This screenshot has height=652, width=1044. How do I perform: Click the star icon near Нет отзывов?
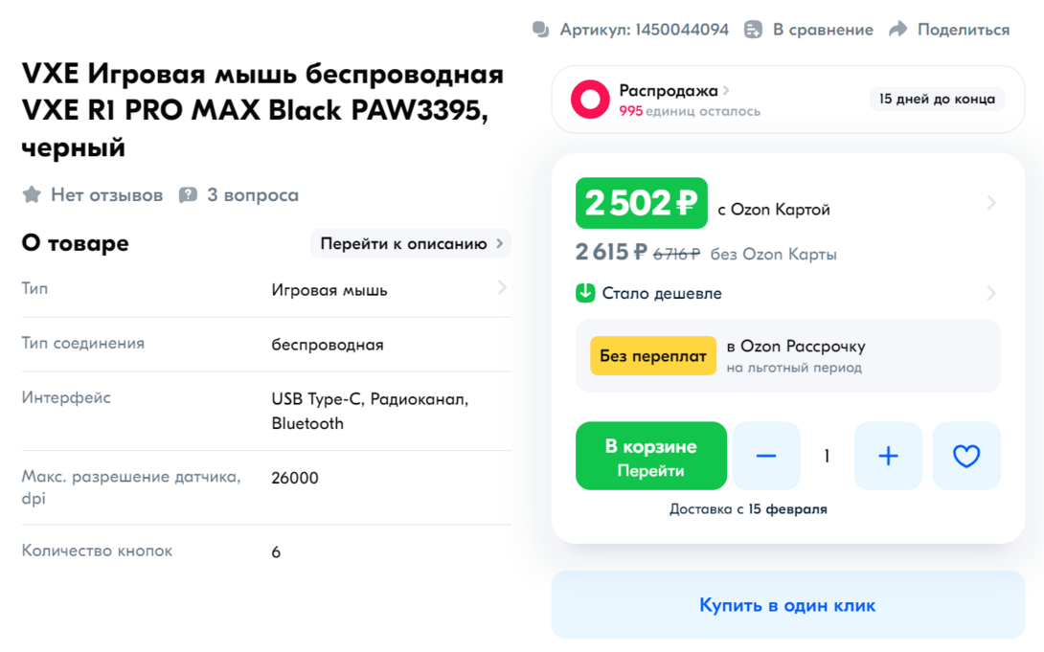tap(32, 195)
